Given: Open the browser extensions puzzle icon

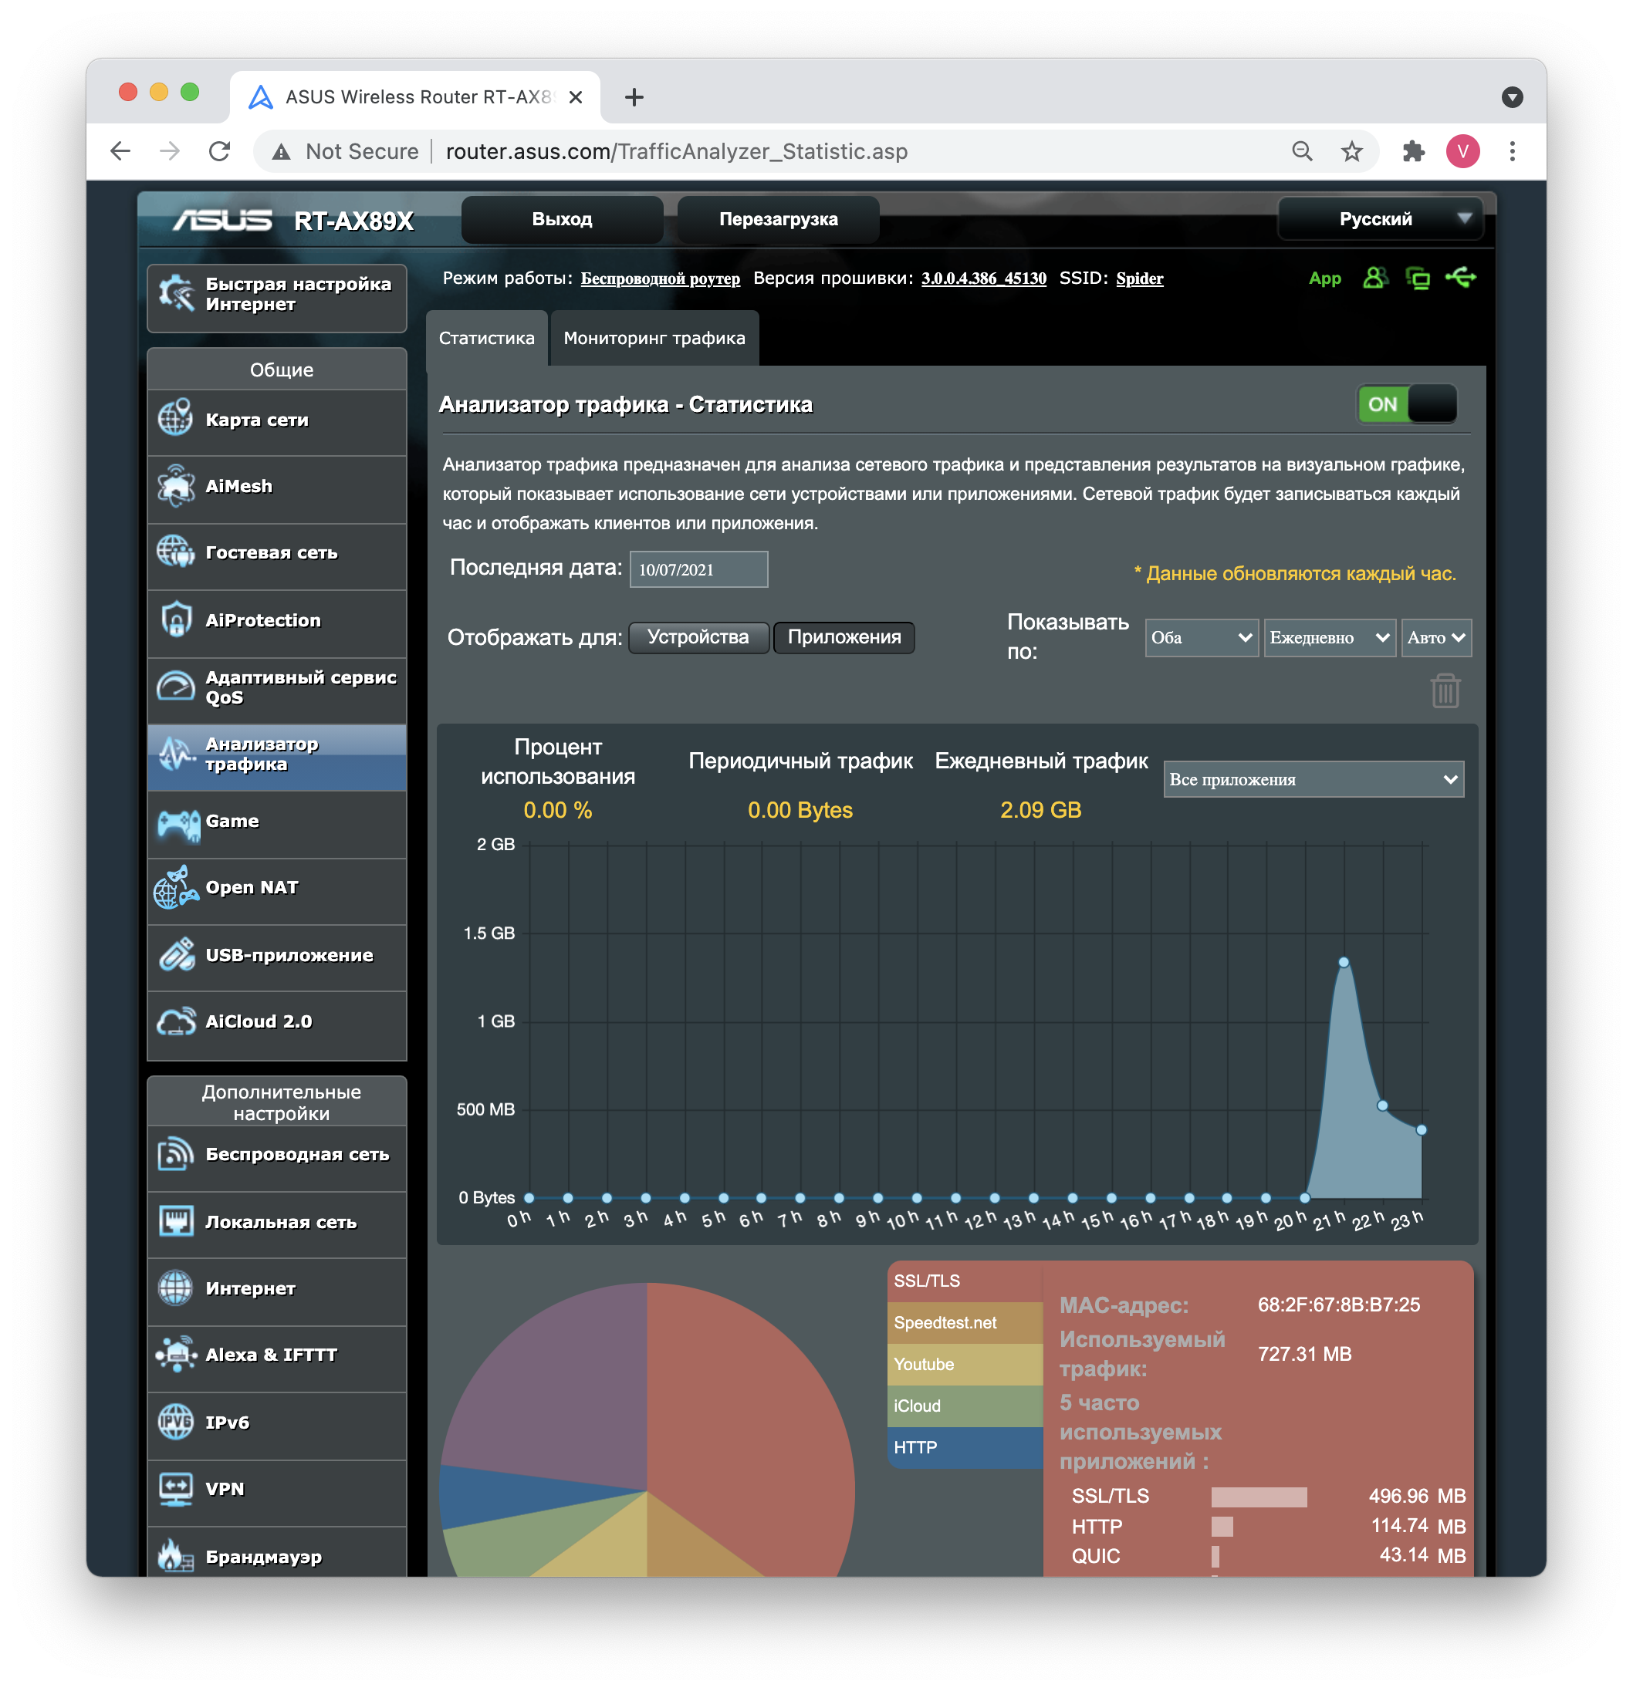Looking at the screenshot, I should coord(1413,152).
